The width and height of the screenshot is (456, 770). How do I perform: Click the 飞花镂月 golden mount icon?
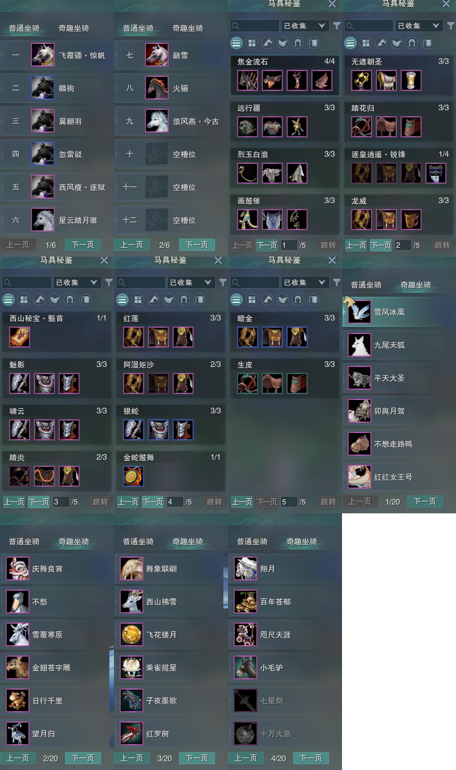click(132, 634)
